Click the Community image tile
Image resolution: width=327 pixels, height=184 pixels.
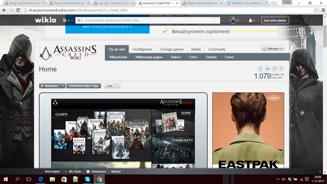click(173, 150)
